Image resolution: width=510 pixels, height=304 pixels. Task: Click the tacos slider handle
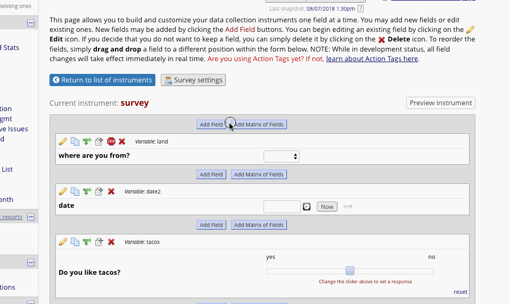tap(350, 271)
